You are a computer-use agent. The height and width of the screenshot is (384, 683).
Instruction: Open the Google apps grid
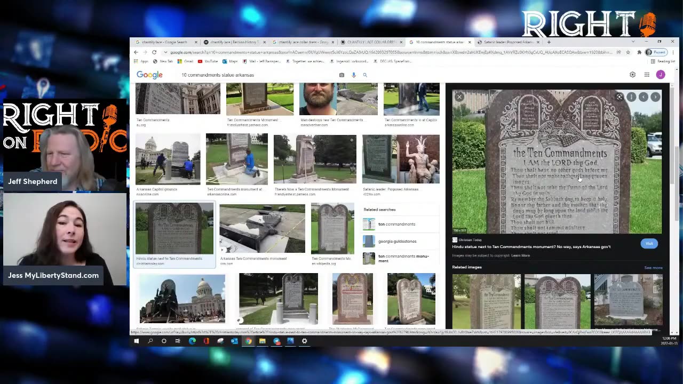pos(647,75)
